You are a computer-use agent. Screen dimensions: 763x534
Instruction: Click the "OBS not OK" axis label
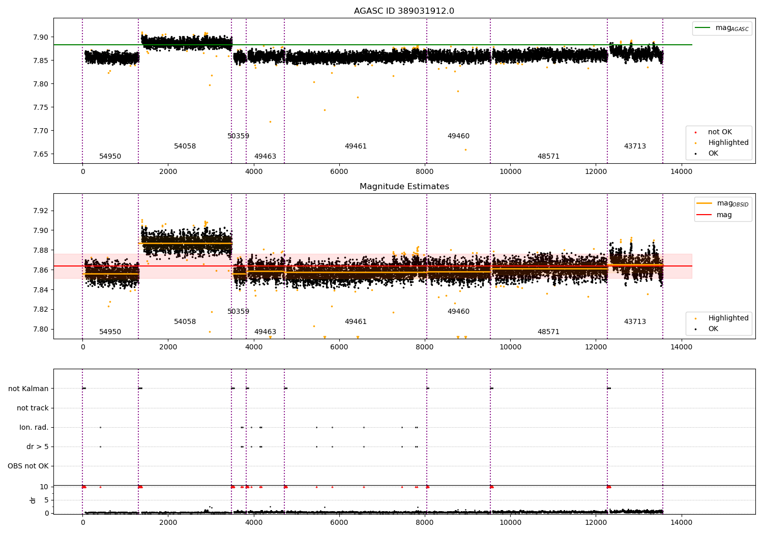coord(28,466)
